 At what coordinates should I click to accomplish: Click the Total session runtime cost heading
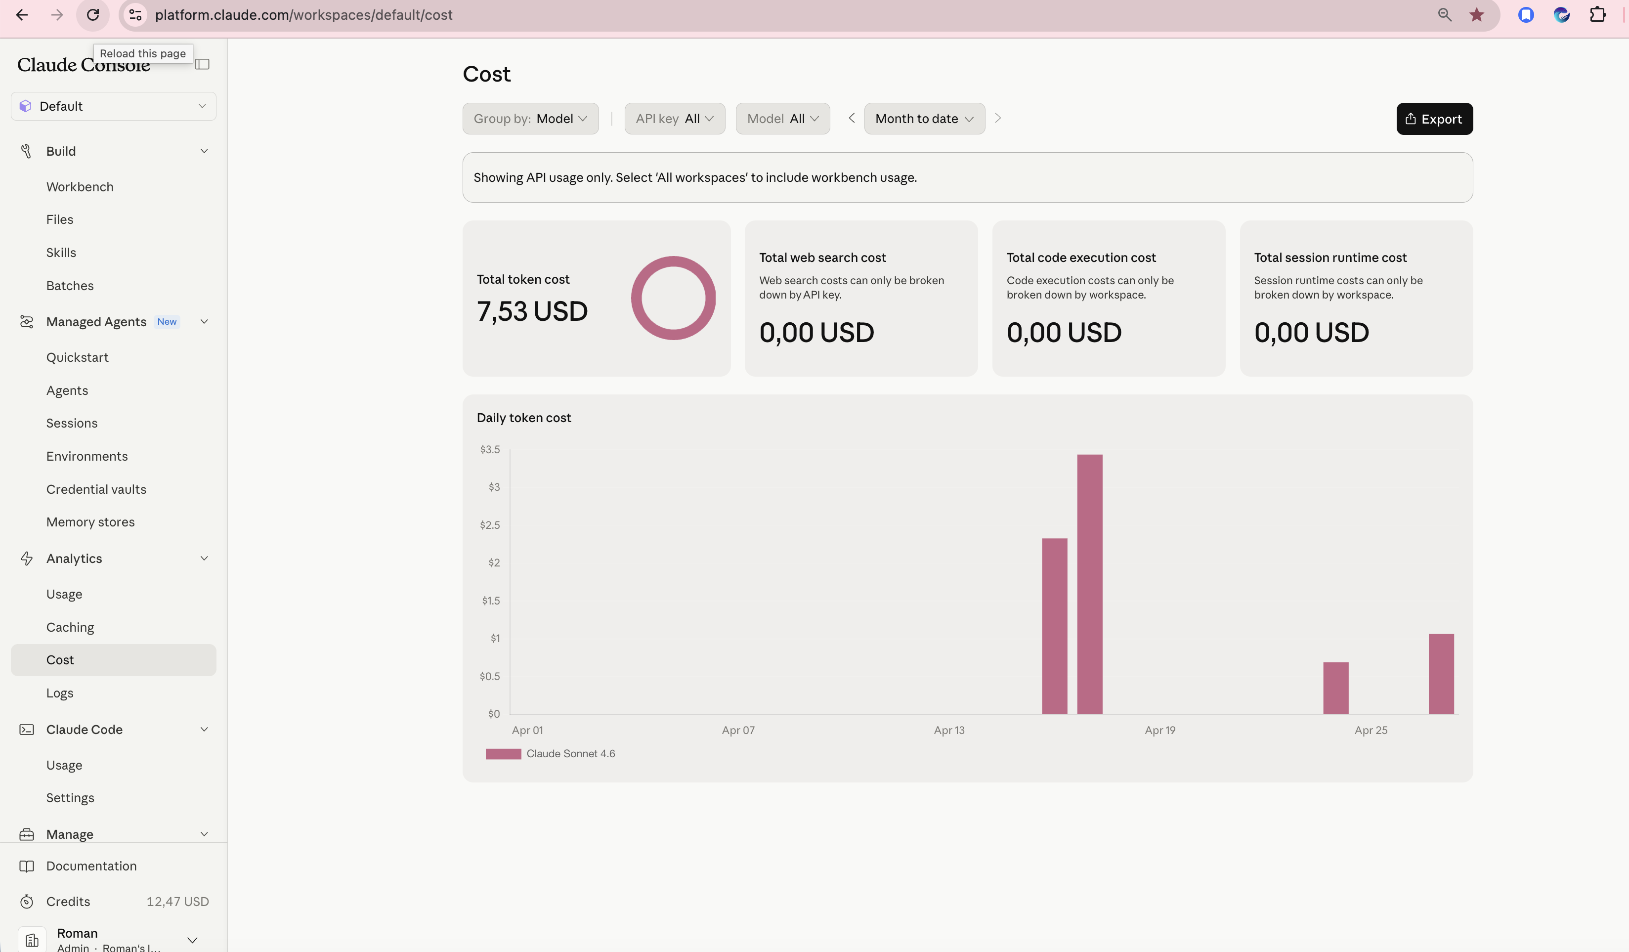1330,257
